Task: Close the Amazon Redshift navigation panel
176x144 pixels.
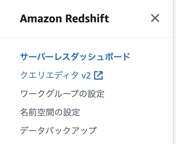Action: pyautogui.click(x=155, y=18)
